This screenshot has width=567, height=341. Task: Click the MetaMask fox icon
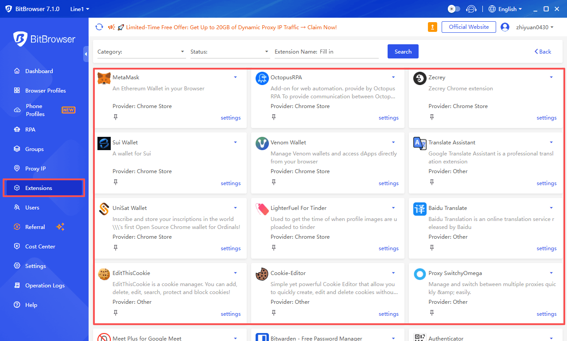pos(104,77)
